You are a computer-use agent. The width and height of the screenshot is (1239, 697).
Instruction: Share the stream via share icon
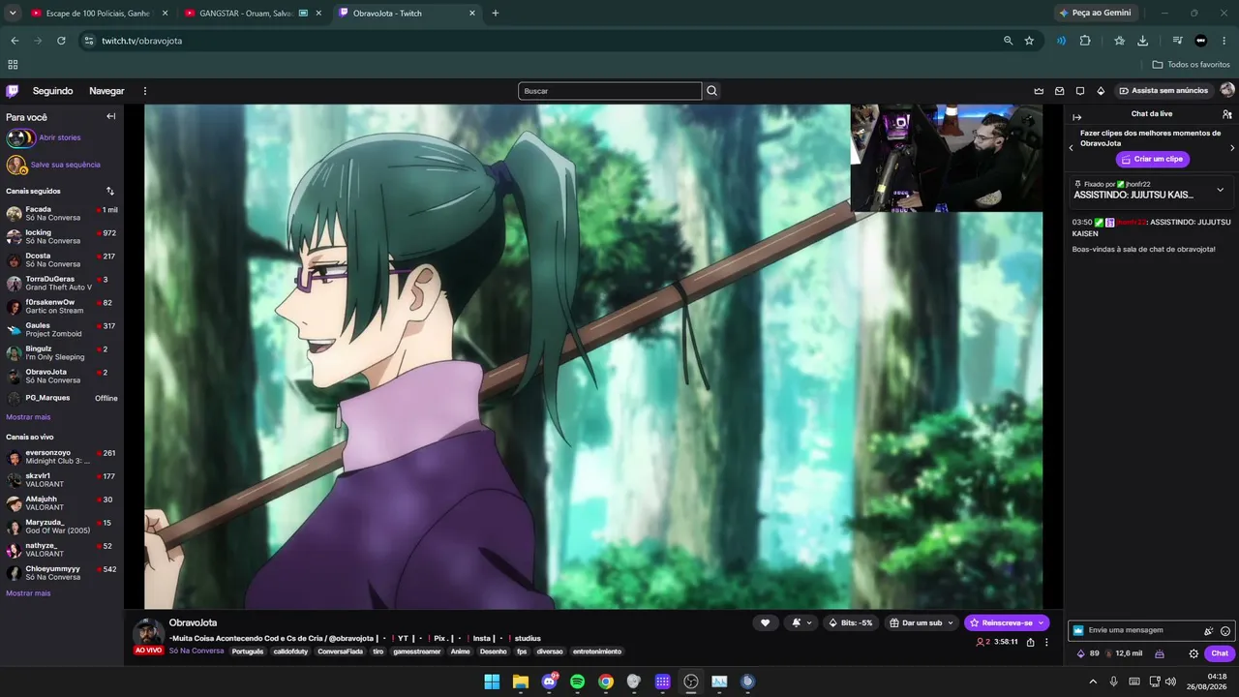pyautogui.click(x=1031, y=642)
